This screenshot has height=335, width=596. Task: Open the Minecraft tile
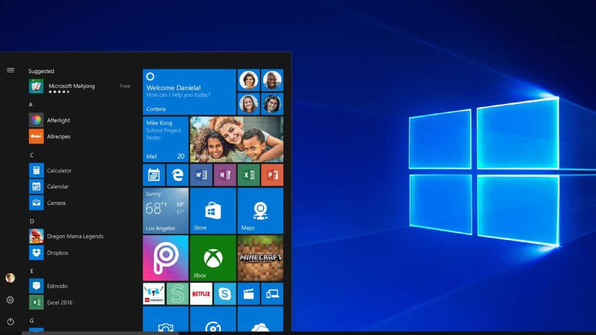(x=260, y=258)
